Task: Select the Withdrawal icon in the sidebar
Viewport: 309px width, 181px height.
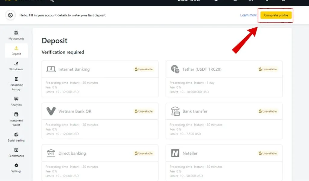Action: click(16, 66)
